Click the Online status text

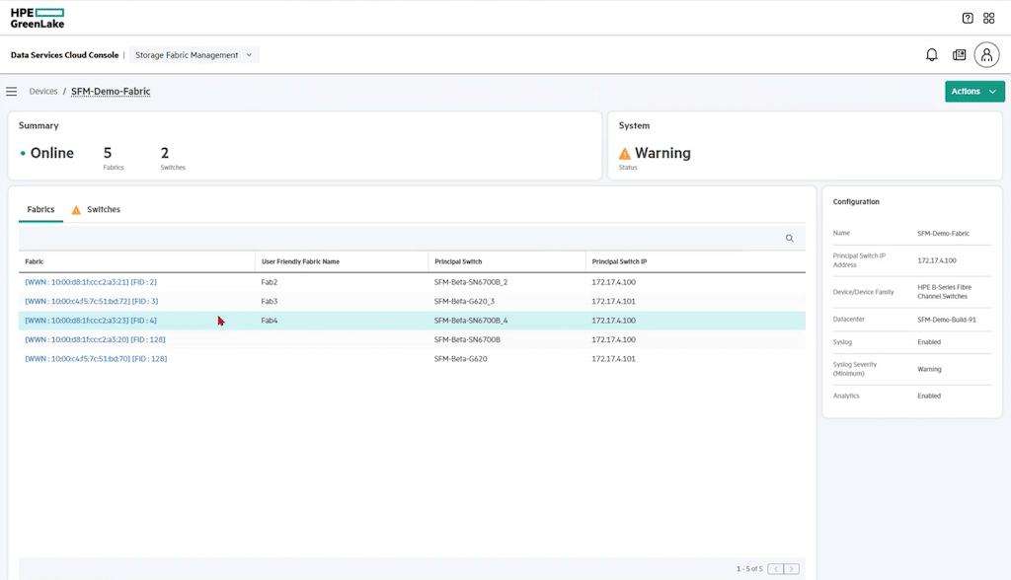click(51, 153)
